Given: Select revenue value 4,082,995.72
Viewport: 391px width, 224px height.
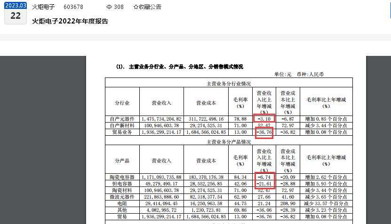Looking at the screenshot, I should pos(161,210).
